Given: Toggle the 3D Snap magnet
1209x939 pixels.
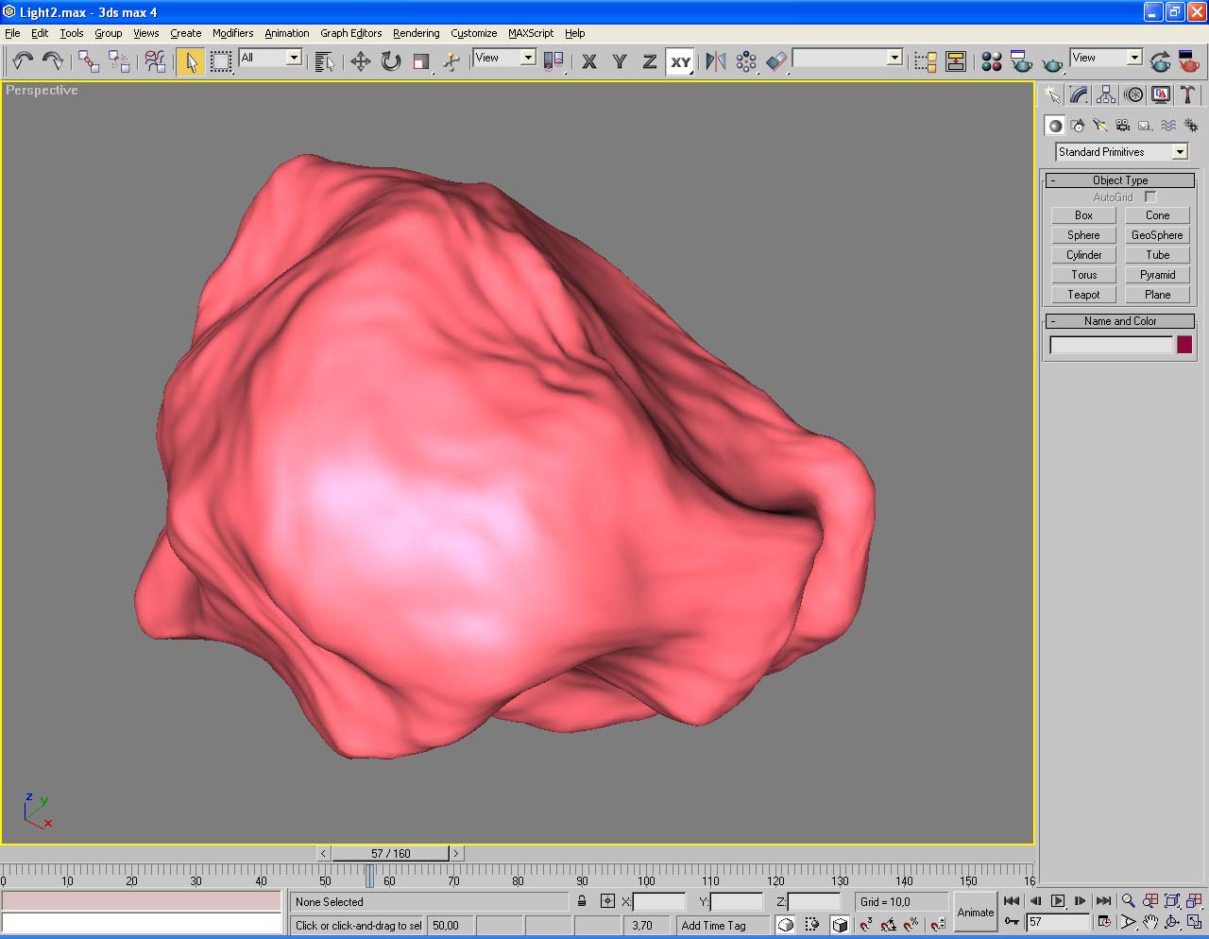Looking at the screenshot, I should tap(865, 925).
